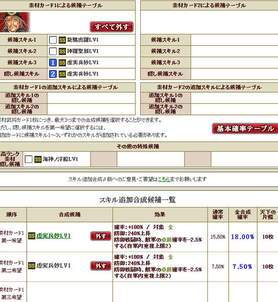278x302 pixels.
Task: Tick the checkbox for 海神ノ浮船LV1
Action: coord(28,159)
